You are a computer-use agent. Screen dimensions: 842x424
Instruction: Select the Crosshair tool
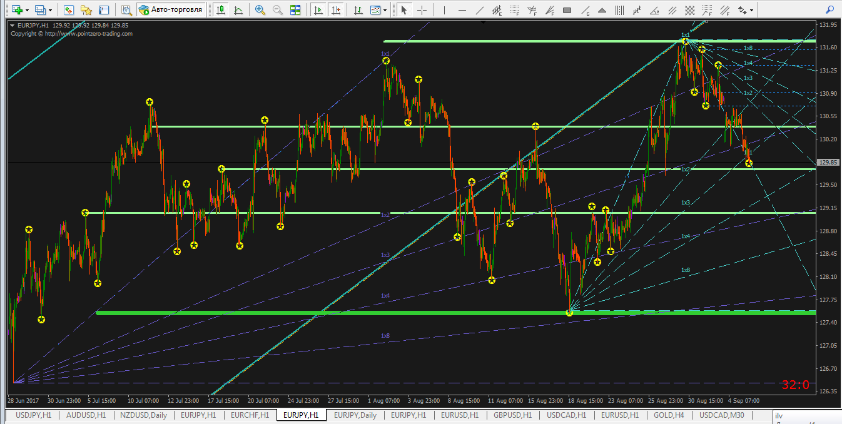[x=422, y=10]
